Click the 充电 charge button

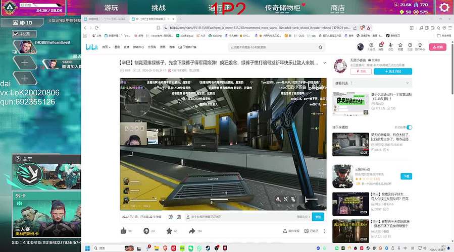(x=361, y=72)
